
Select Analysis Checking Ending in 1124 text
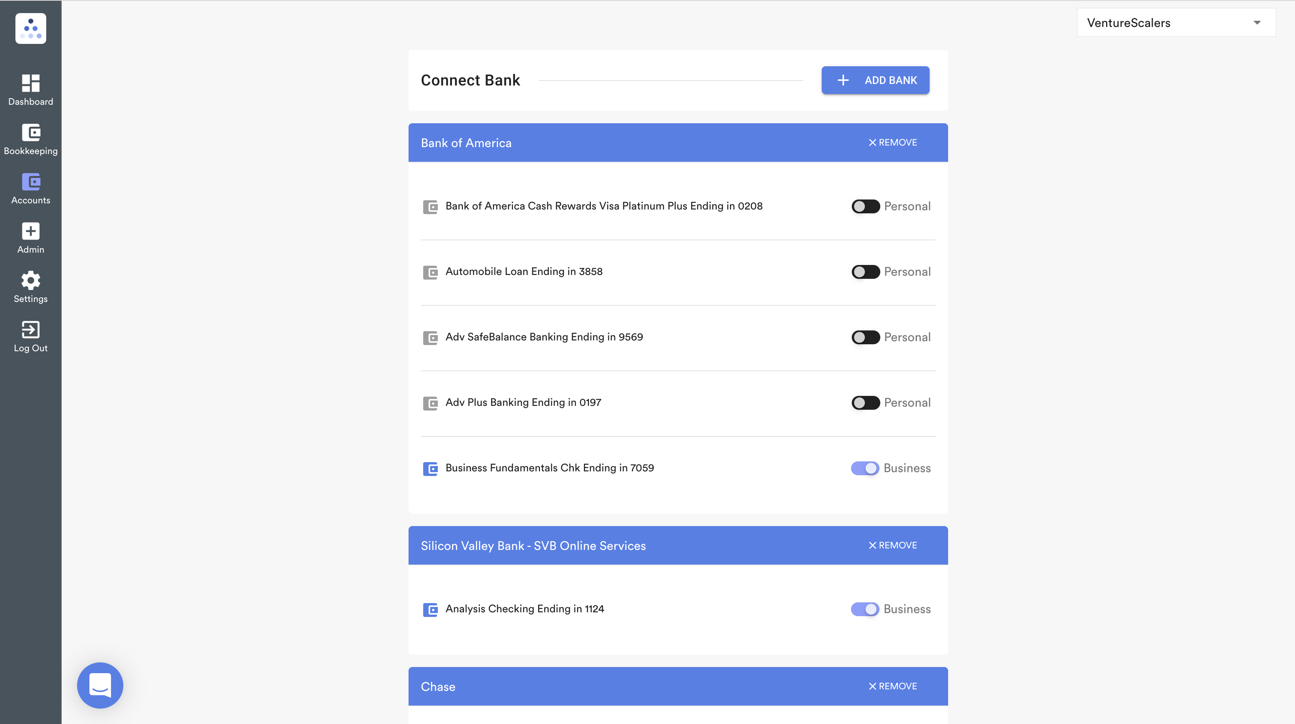click(525, 609)
